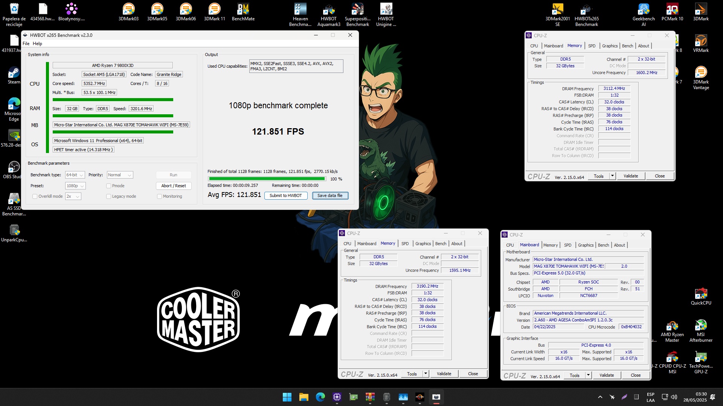Open the Overkill mode 2x dropdown

[73, 196]
